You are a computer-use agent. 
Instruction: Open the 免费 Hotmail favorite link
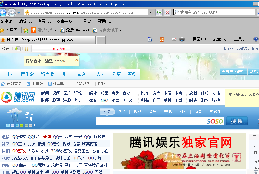click(x=75, y=30)
